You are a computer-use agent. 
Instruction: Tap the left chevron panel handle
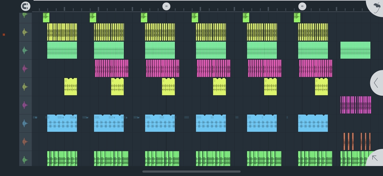[377, 83]
